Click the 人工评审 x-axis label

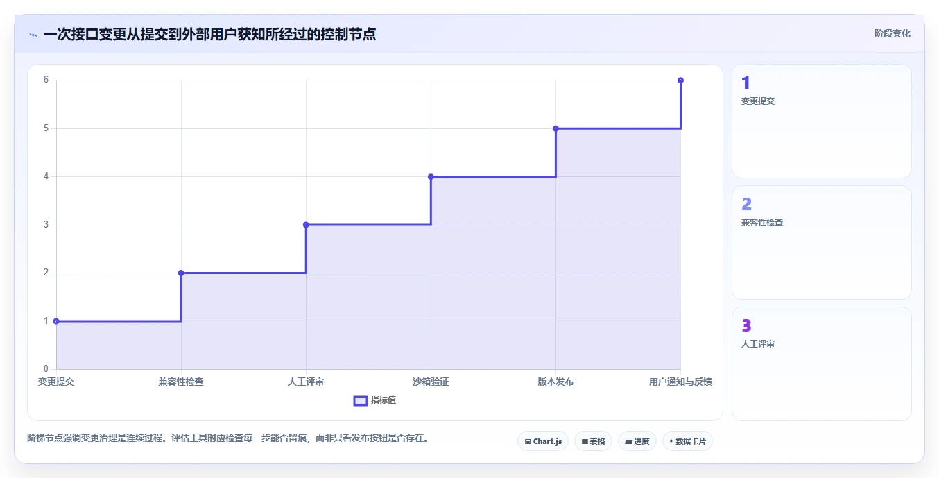pos(306,382)
